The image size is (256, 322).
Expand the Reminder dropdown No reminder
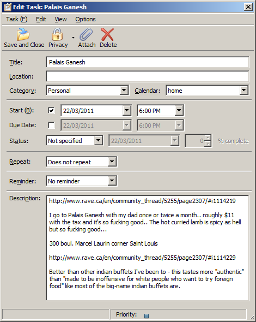coord(112,181)
